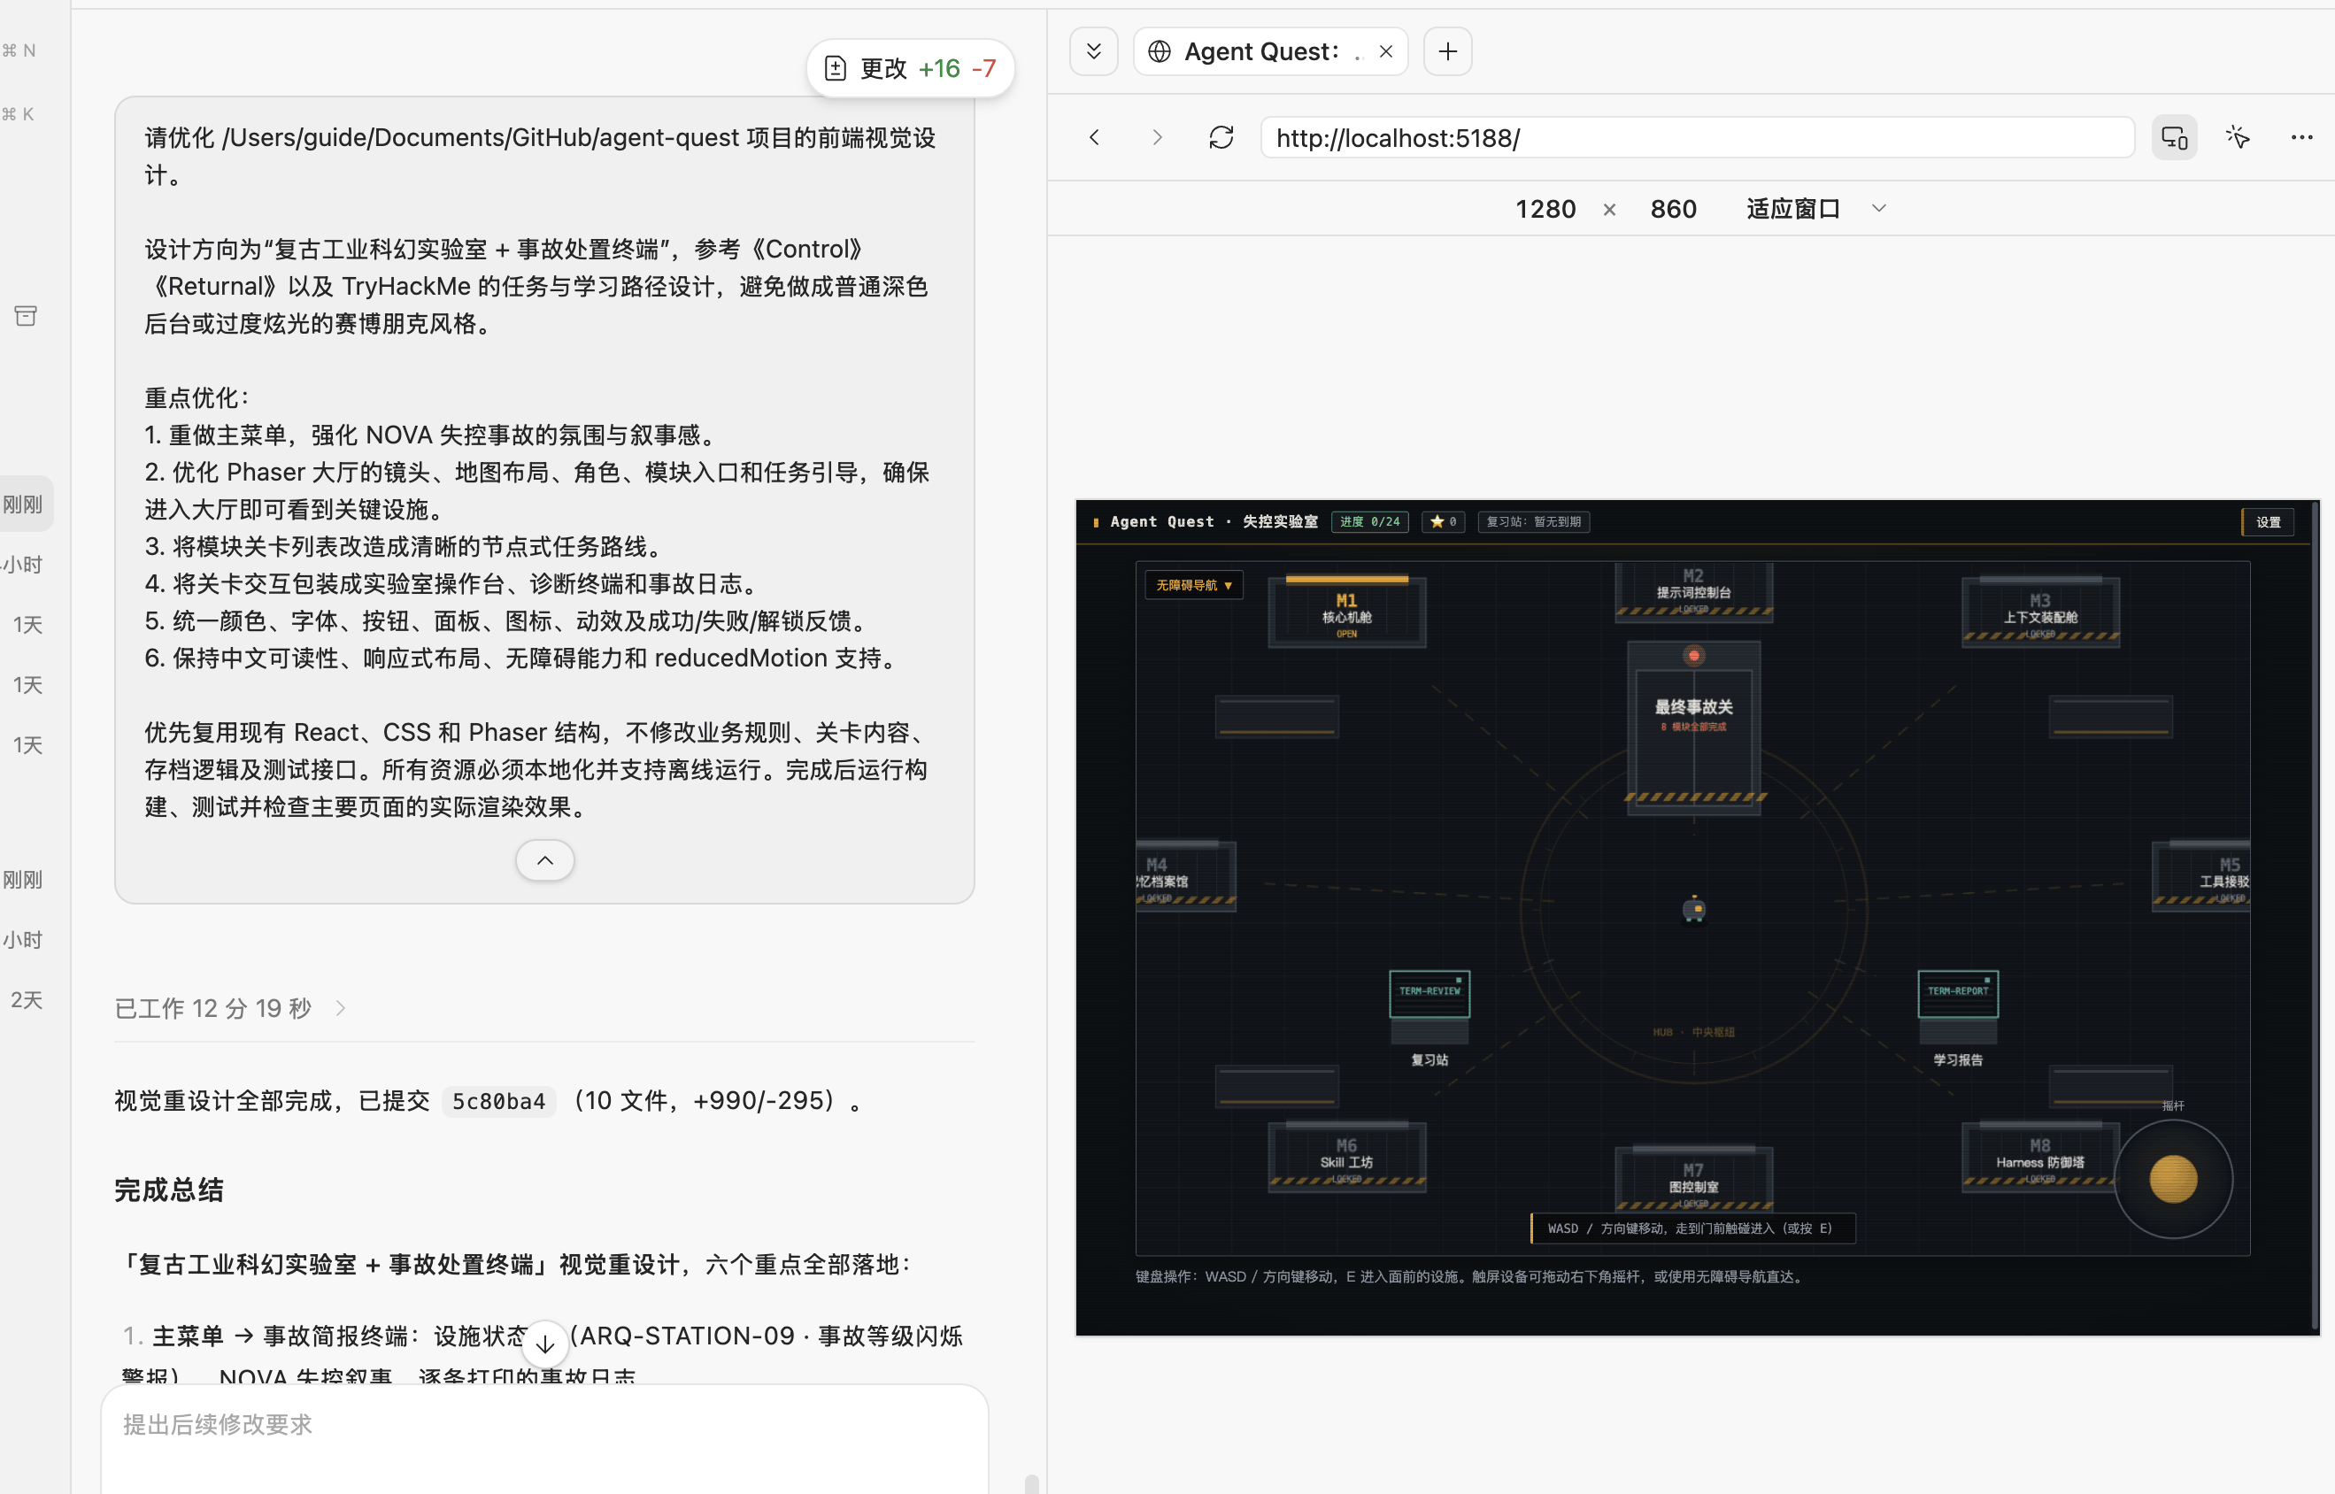Open the 无障碍导航 dropdown
The height and width of the screenshot is (1494, 2335).
(x=1193, y=585)
